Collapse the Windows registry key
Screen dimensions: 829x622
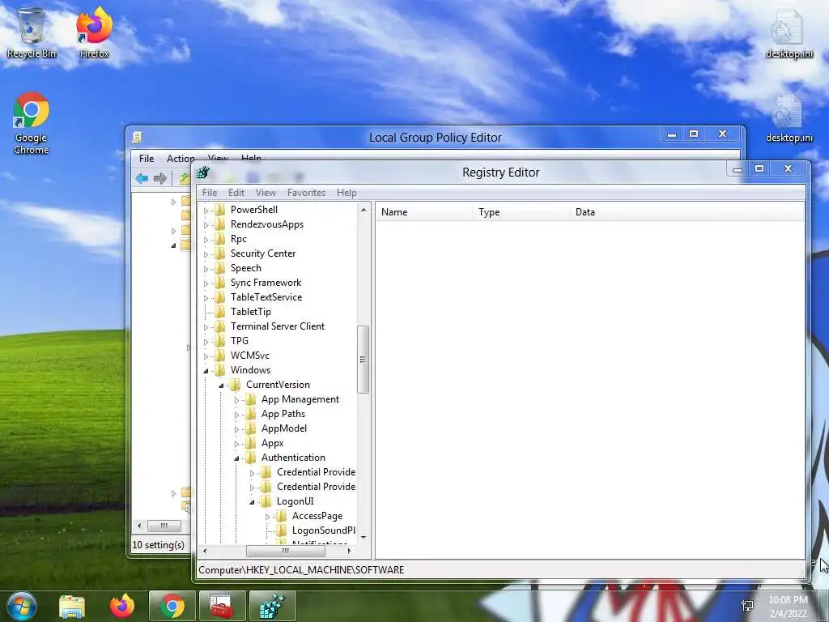[206, 371]
